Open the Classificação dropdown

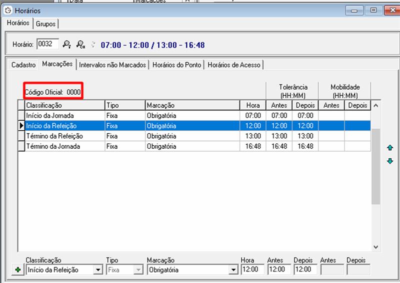[x=97, y=270]
